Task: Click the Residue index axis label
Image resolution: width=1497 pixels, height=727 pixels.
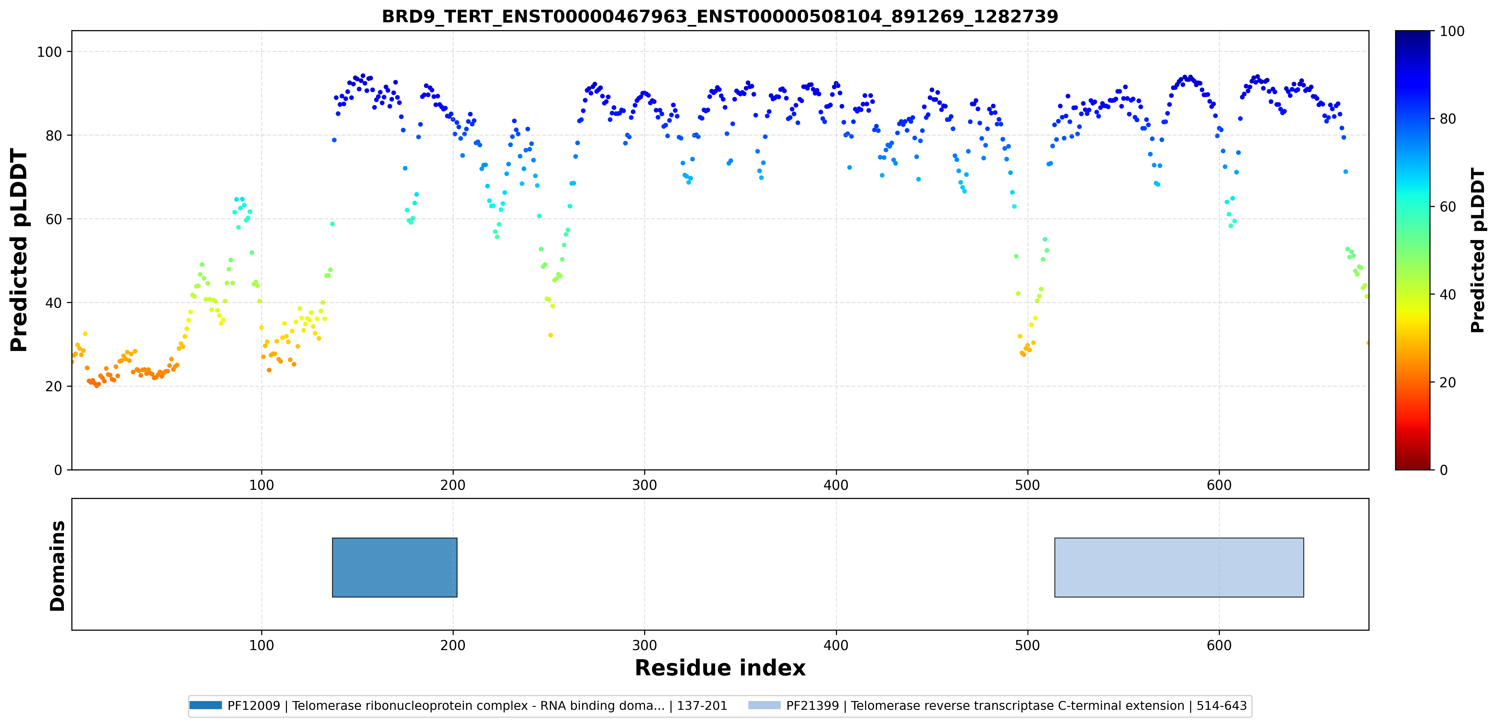Action: [x=720, y=668]
